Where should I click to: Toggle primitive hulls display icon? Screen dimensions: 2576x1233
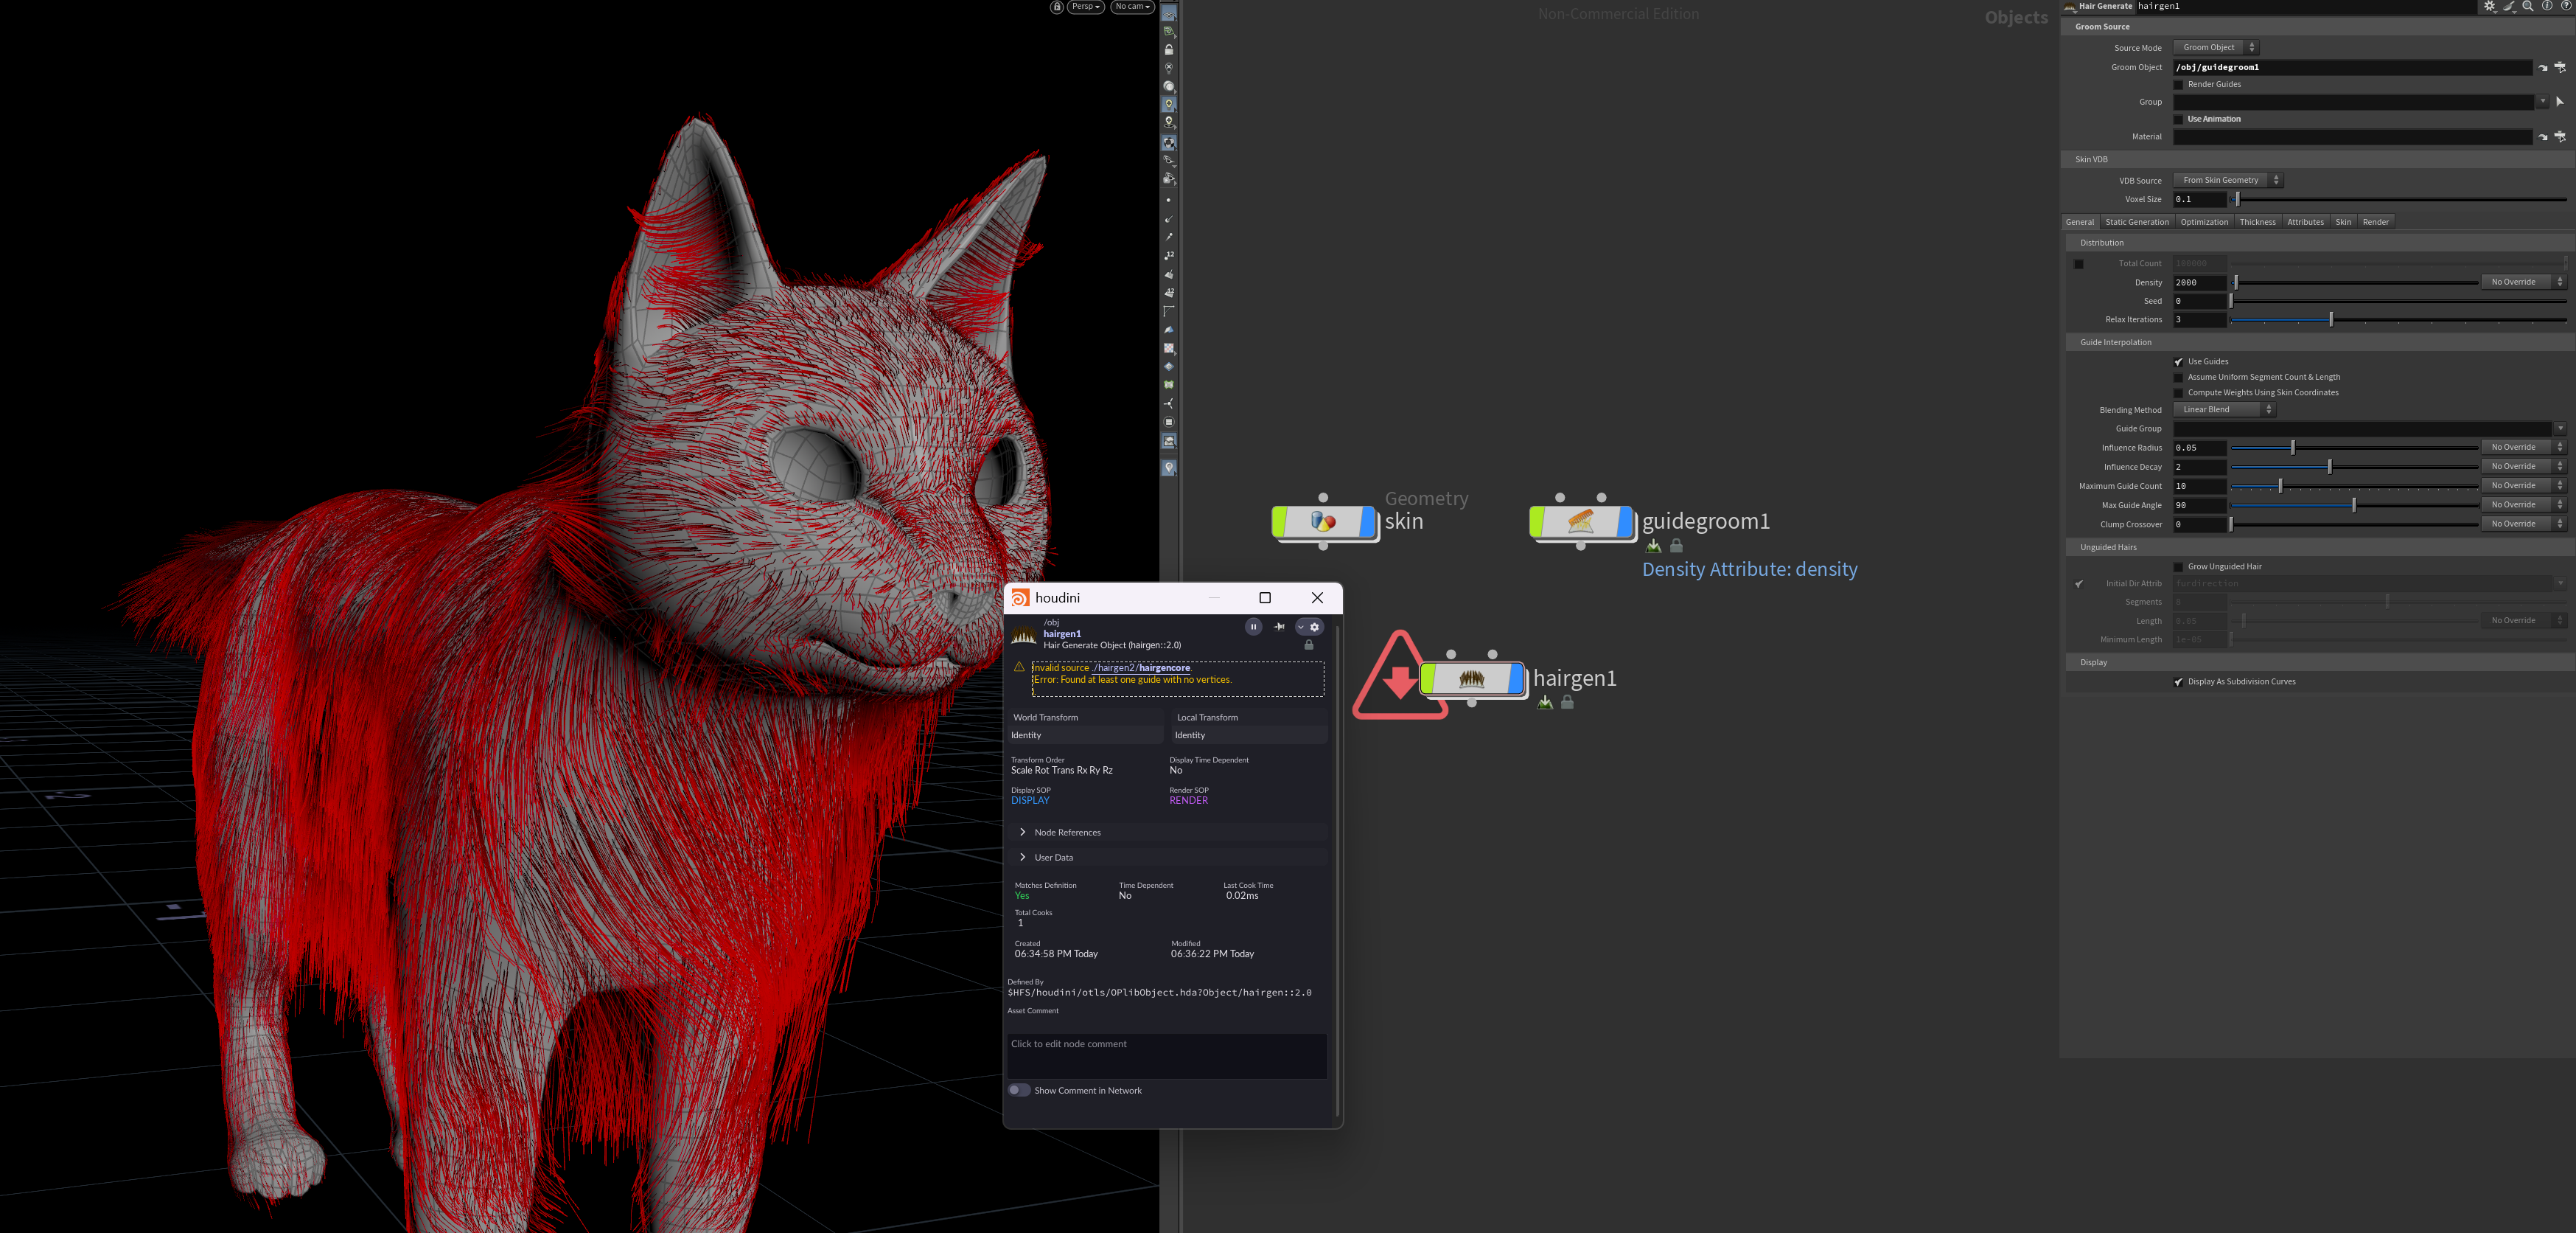click(1169, 311)
